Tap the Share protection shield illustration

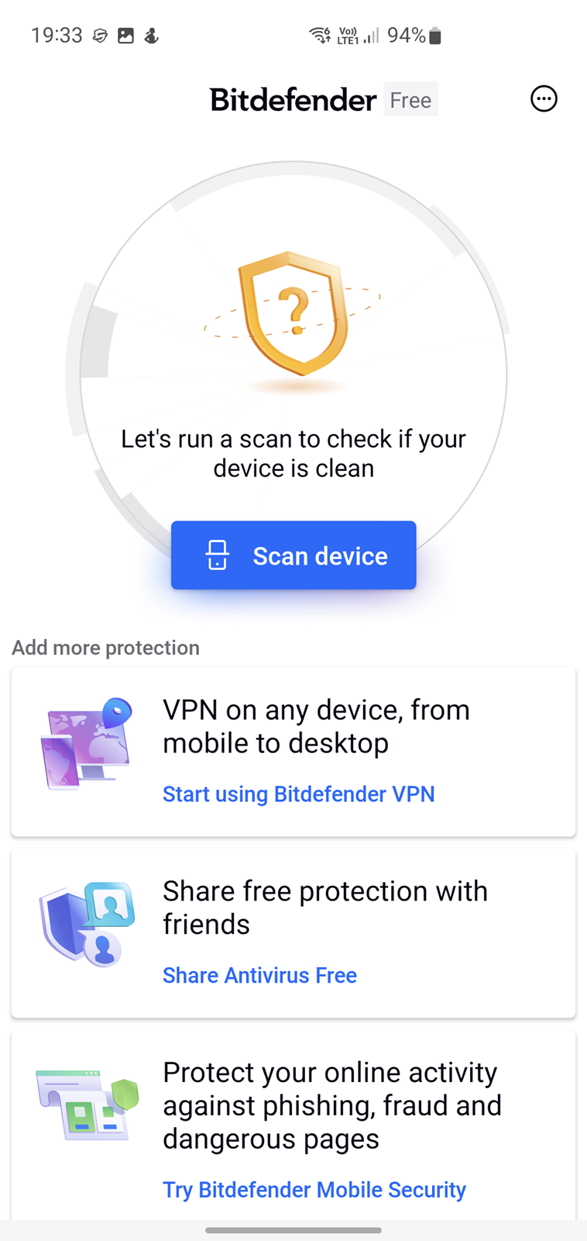[x=87, y=925]
